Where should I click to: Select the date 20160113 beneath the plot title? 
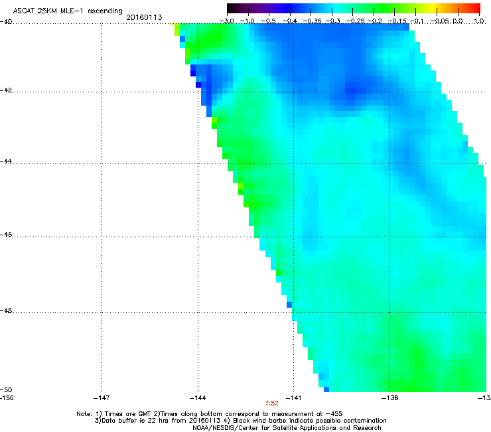tap(144, 17)
